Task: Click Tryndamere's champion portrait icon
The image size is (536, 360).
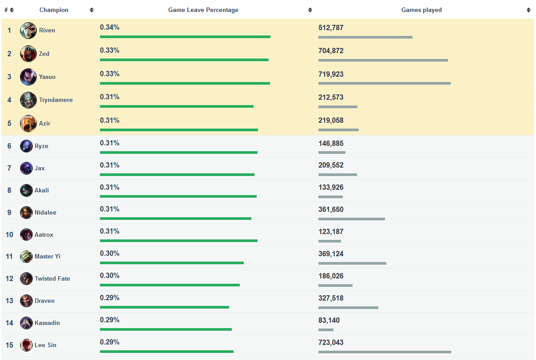Action: 28,100
